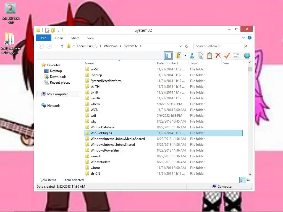Refresh the System32 folder

[187, 46]
